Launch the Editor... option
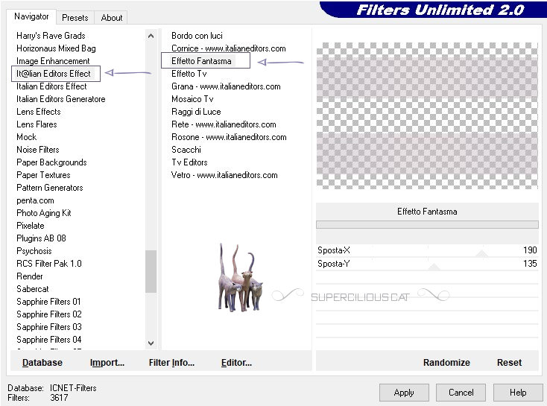This screenshot has height=406, width=547. (236, 363)
